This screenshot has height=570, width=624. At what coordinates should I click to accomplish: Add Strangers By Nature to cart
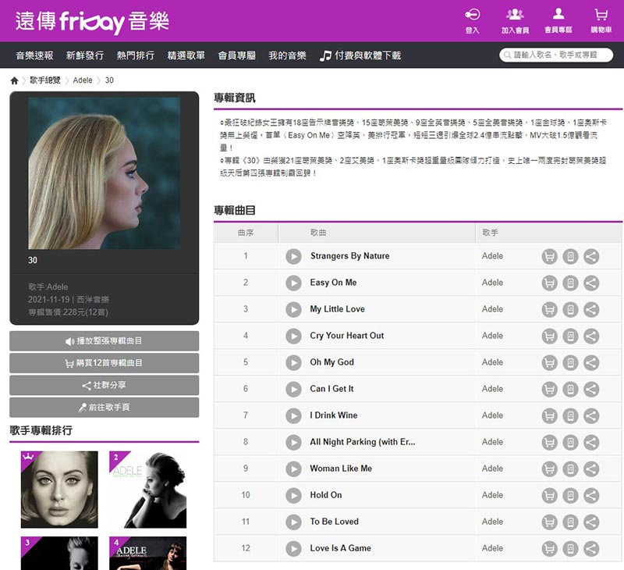pyautogui.click(x=550, y=257)
